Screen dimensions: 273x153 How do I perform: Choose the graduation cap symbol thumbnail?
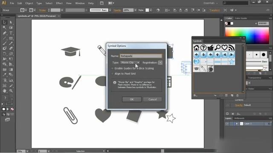pos(196,69)
